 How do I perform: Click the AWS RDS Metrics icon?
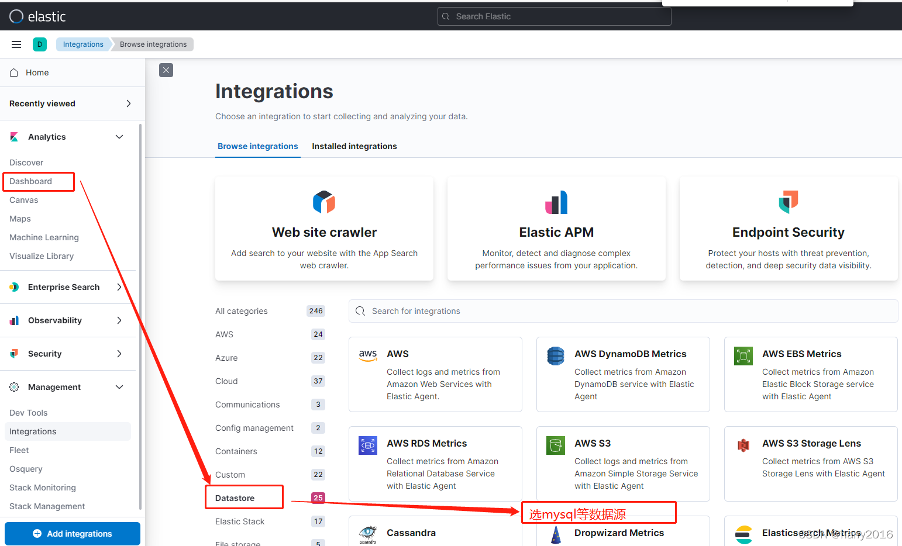point(368,445)
